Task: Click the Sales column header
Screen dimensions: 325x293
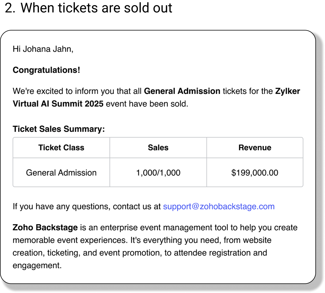Action: pyautogui.click(x=158, y=148)
